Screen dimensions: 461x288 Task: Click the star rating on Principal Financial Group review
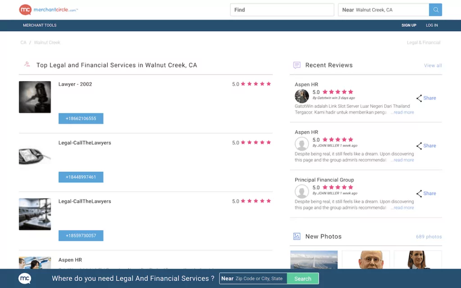tap(338, 187)
